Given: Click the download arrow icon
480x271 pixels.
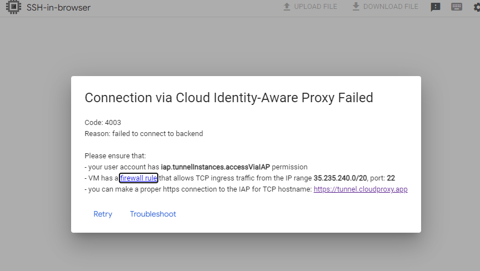Looking at the screenshot, I should (356, 7).
